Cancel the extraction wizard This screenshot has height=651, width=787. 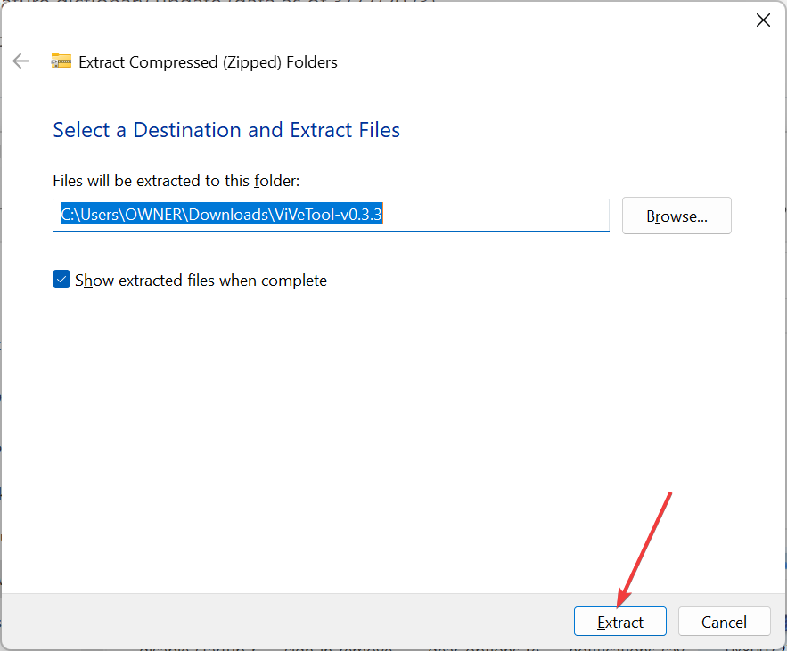(x=724, y=622)
